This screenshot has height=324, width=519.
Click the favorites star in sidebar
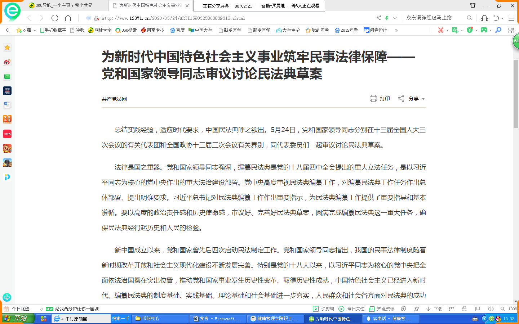click(7, 48)
